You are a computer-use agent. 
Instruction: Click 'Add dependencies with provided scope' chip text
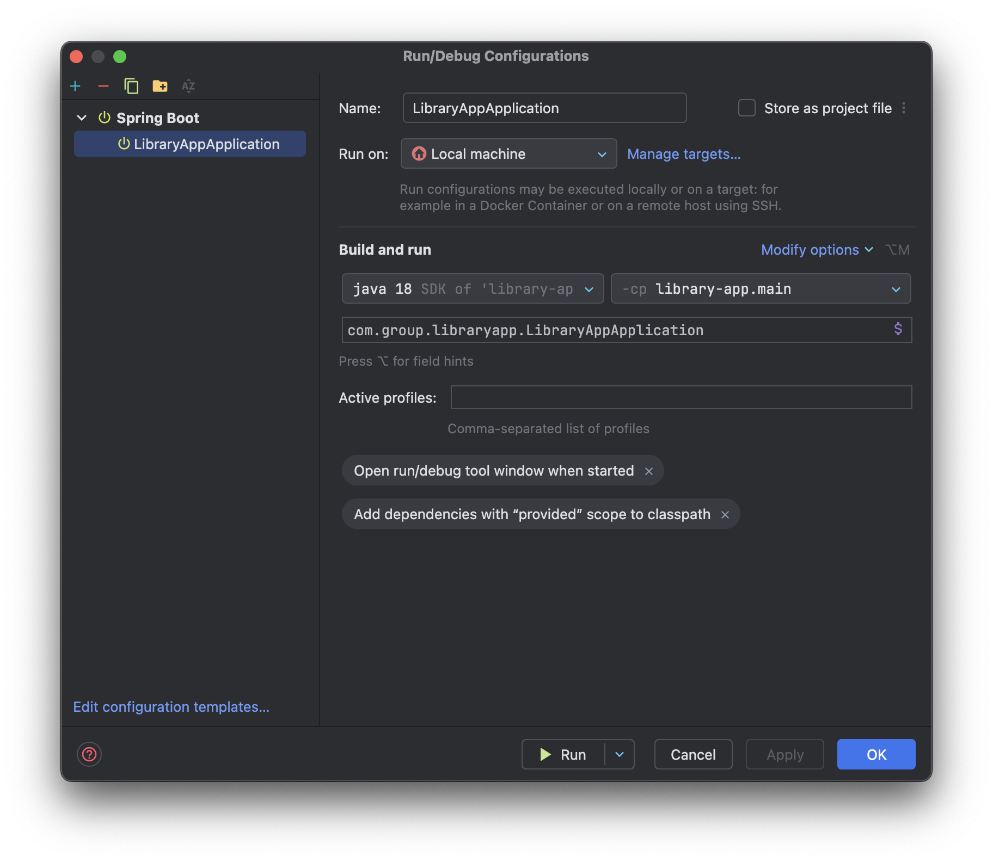[532, 514]
